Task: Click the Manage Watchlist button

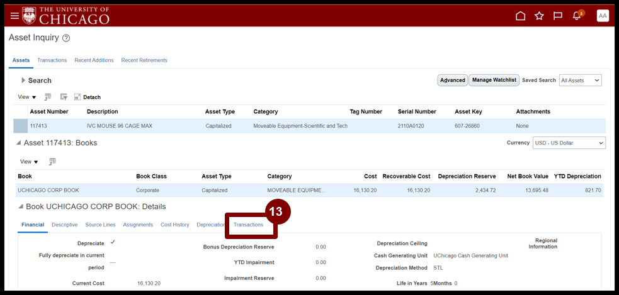Action: click(494, 80)
